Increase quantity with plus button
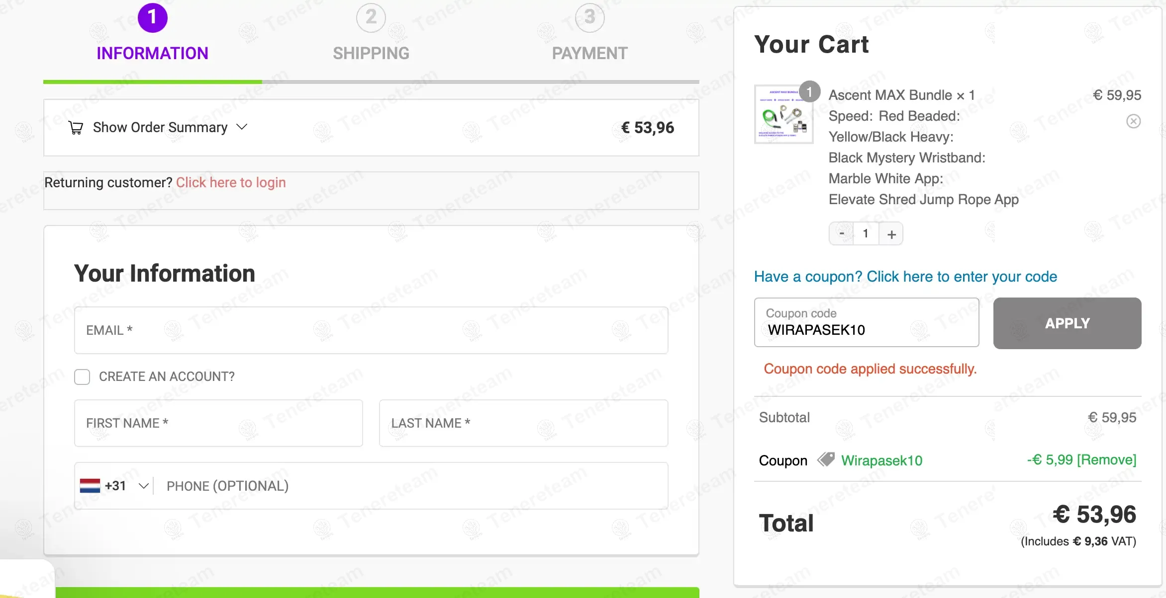This screenshot has height=598, width=1166. [x=891, y=234]
